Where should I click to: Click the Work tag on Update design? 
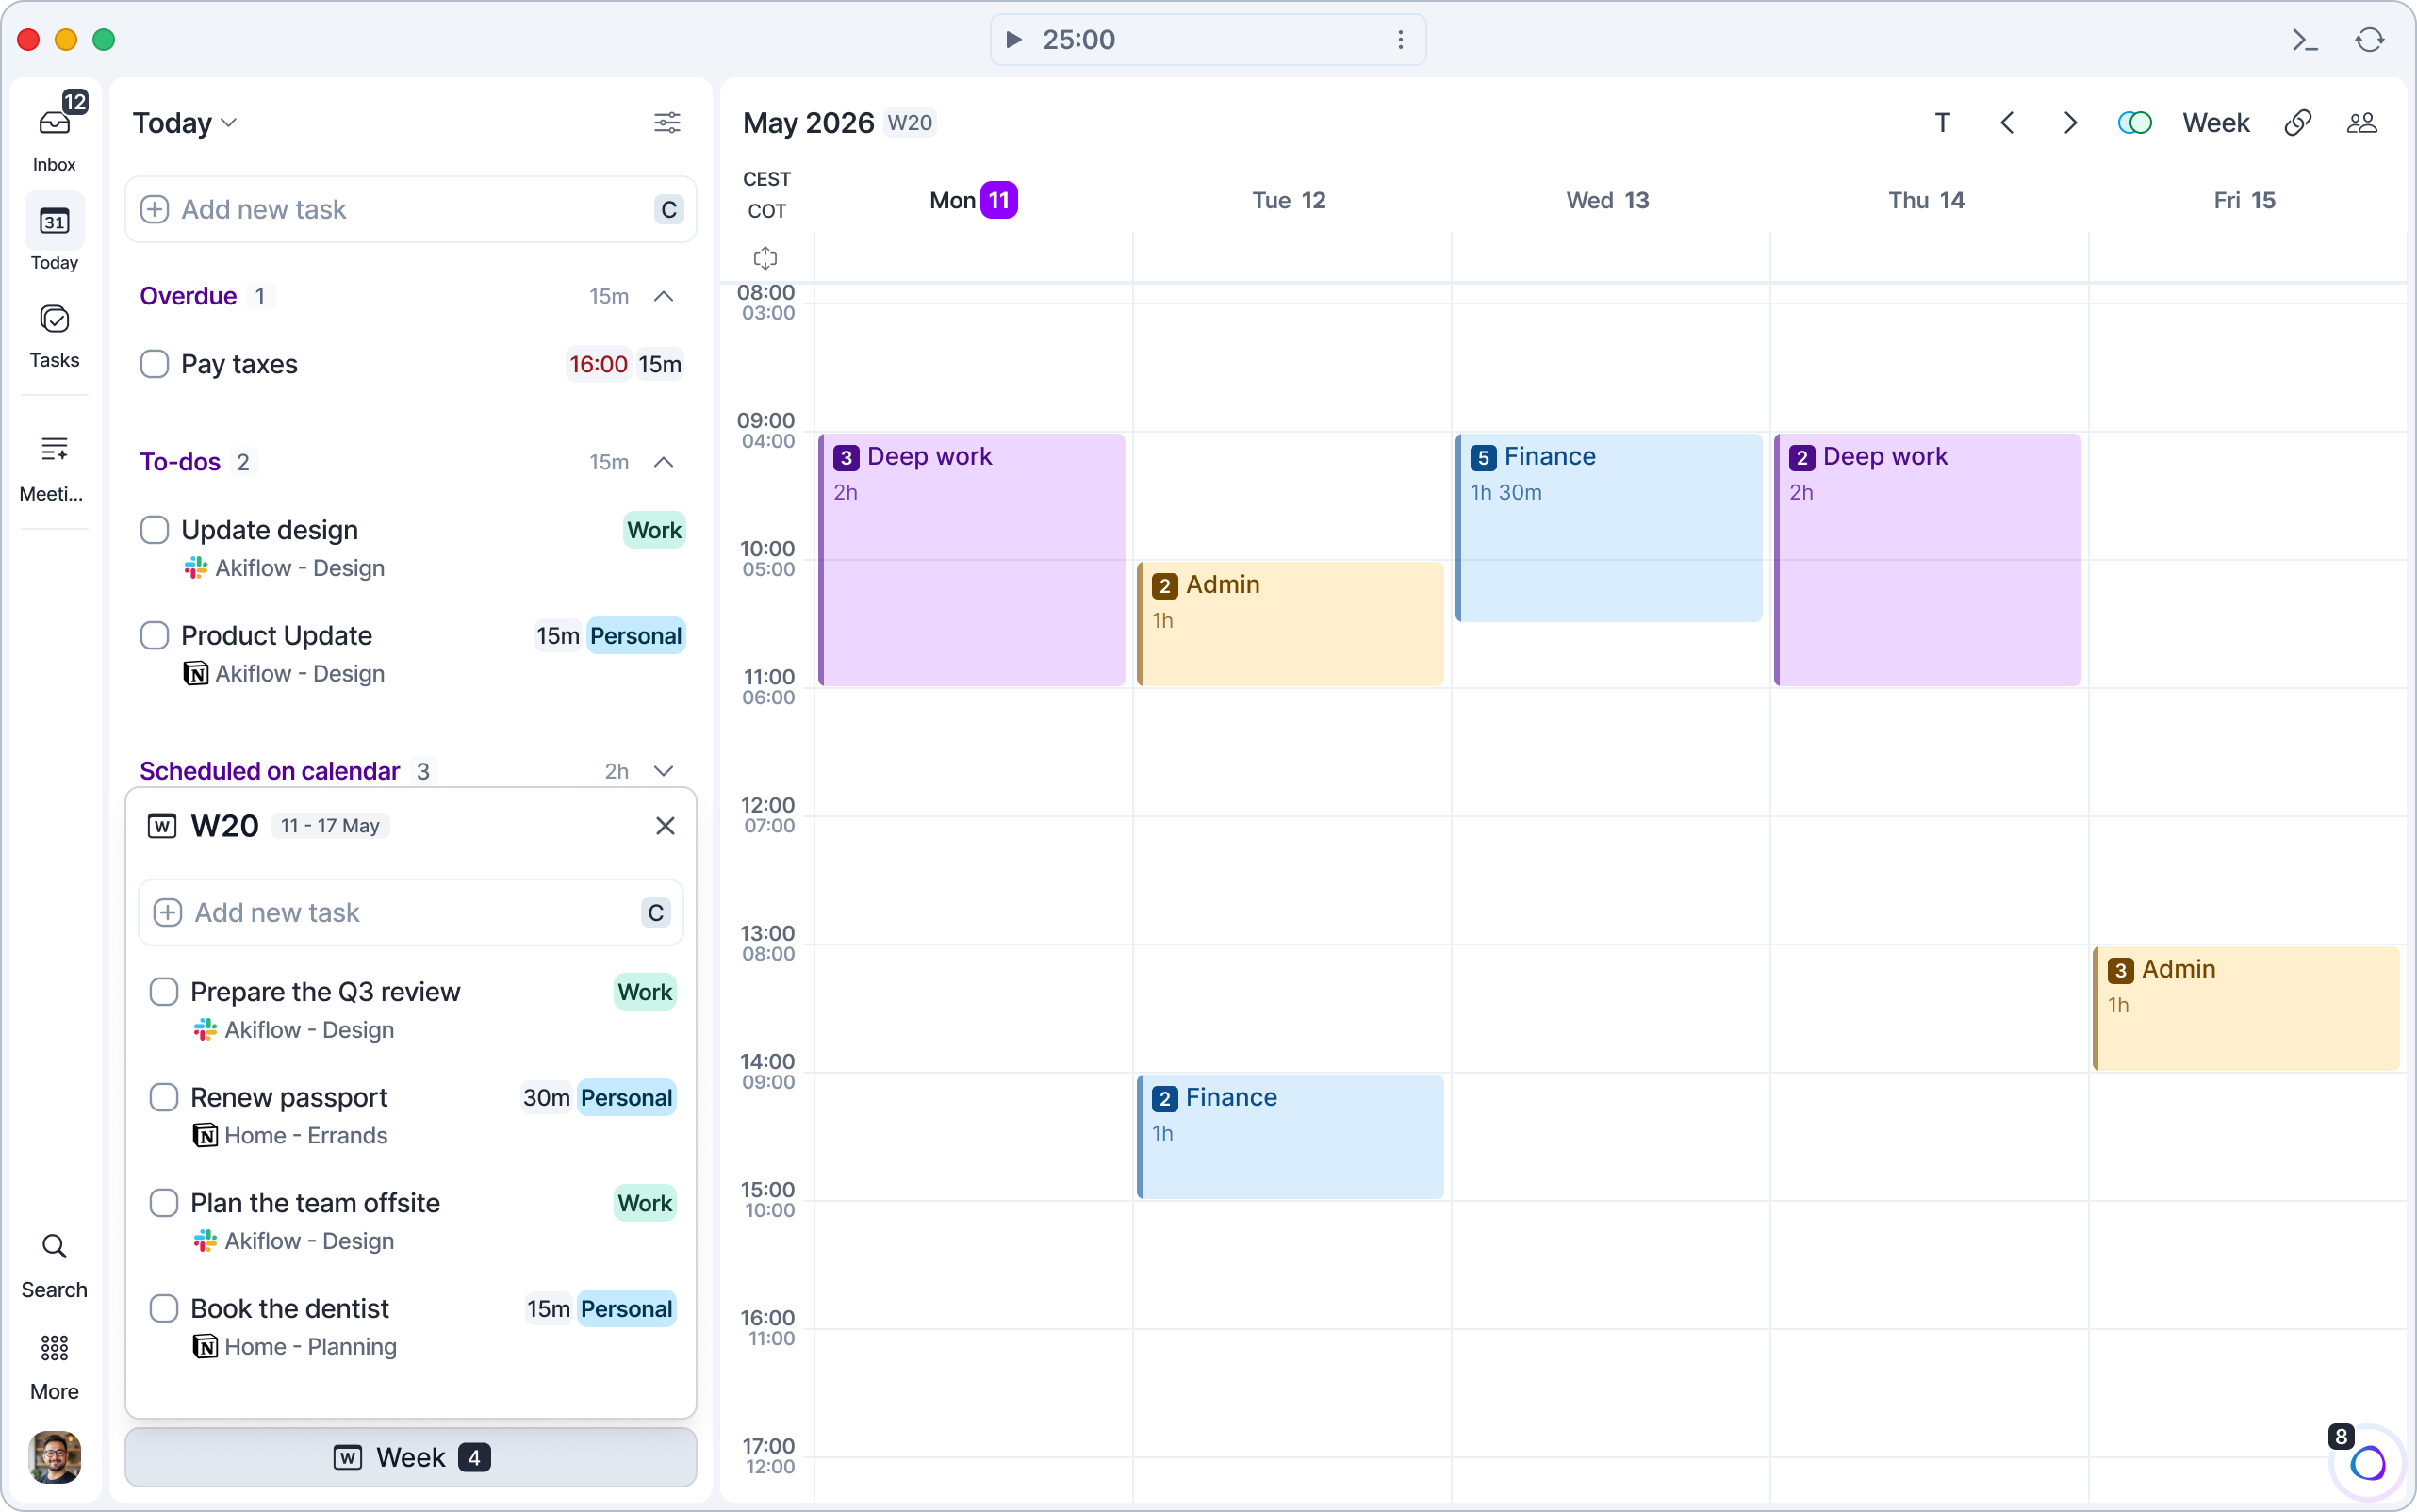(x=654, y=530)
